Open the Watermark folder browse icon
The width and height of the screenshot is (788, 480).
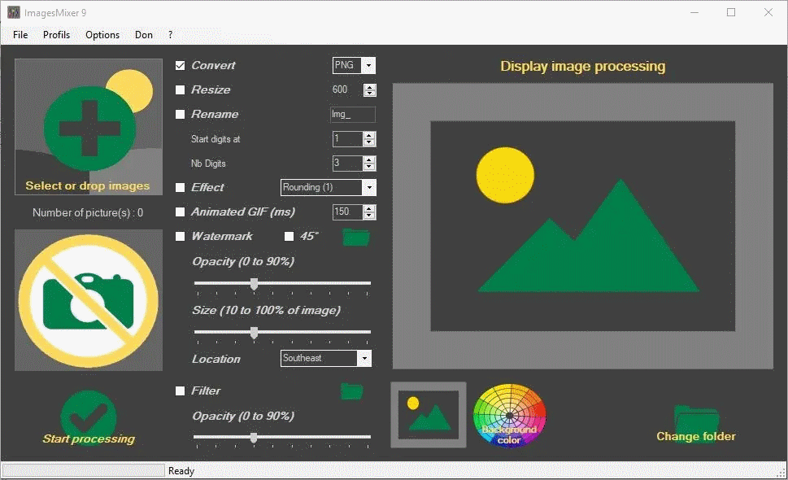pos(356,237)
